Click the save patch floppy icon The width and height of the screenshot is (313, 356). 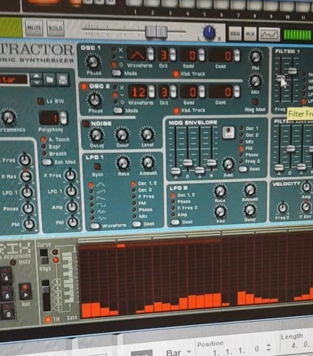[x=63, y=80]
